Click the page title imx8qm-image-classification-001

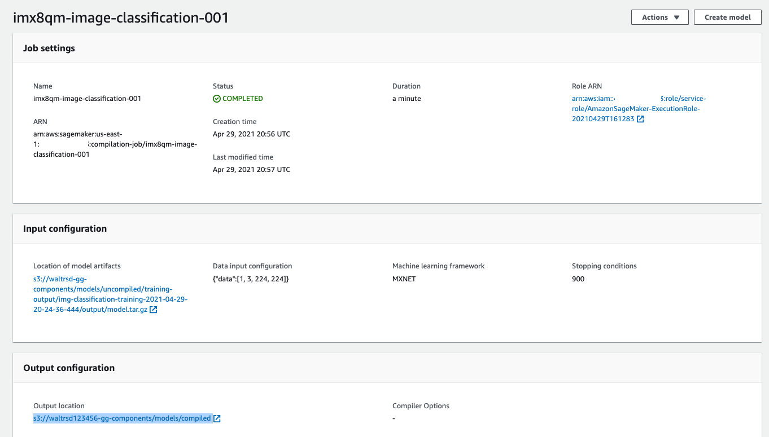click(121, 17)
